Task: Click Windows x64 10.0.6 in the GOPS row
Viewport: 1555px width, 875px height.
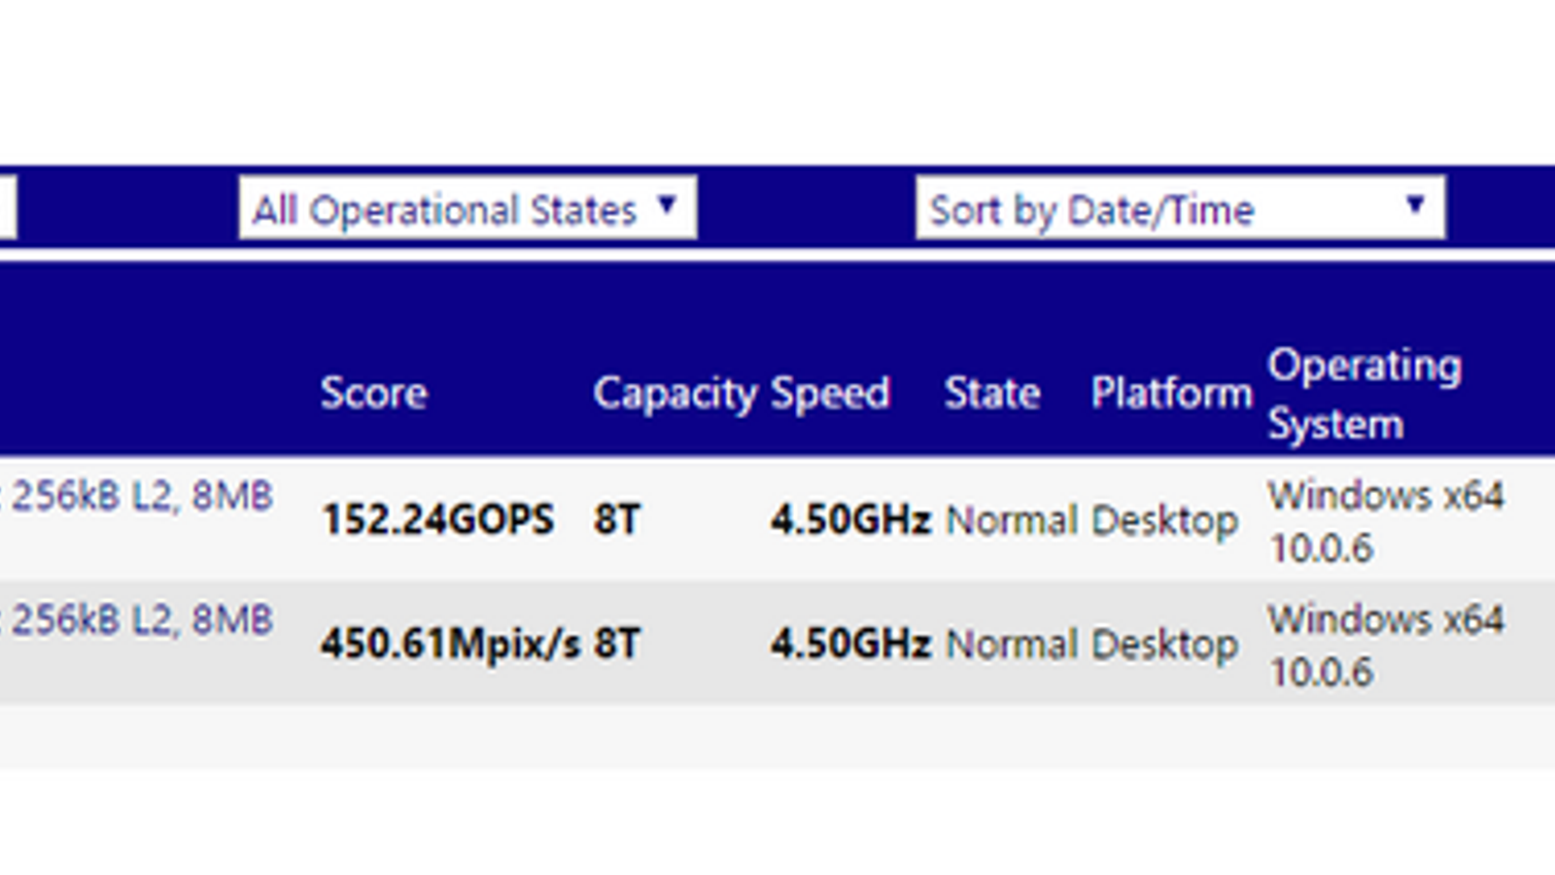Action: 1385,521
